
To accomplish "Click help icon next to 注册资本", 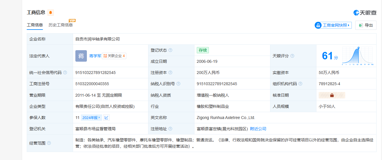I will pyautogui.click(x=170, y=73).
